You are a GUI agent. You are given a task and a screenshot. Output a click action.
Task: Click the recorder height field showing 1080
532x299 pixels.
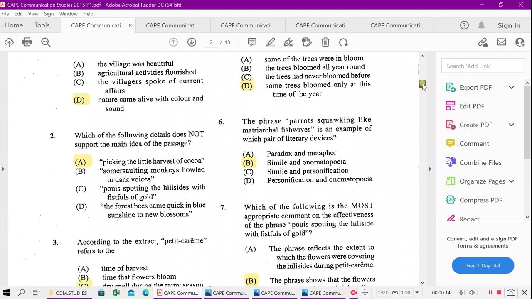click(x=406, y=293)
